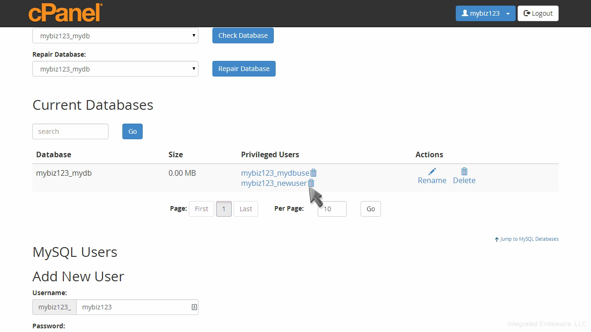Click trash icon beside mybiz123_newuser
The image size is (591, 332).
click(311, 183)
